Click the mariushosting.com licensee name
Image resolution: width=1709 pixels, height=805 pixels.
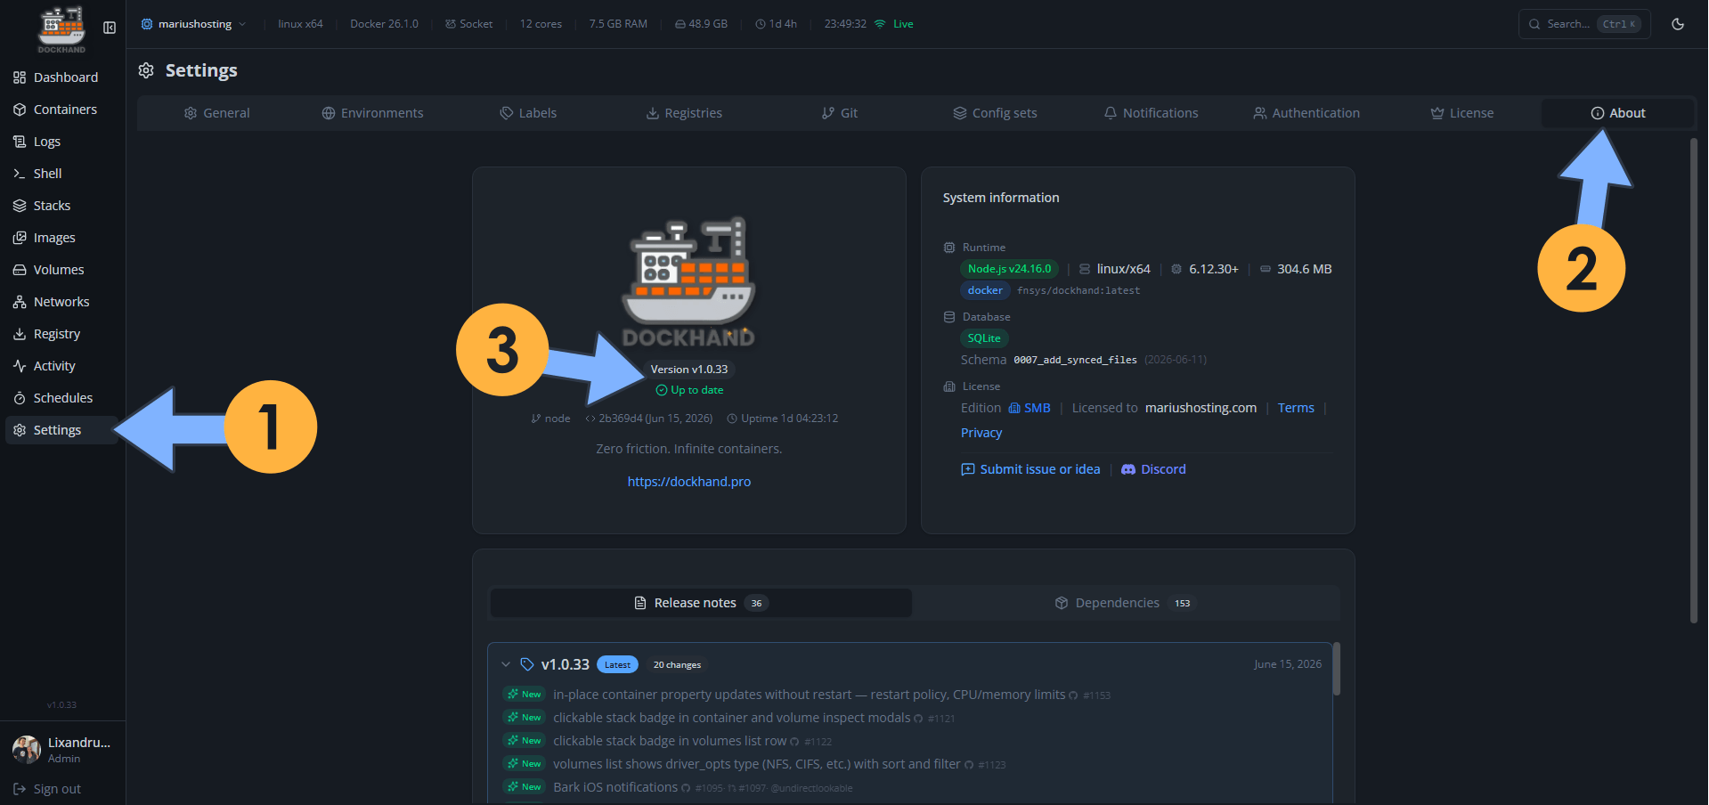pos(1200,408)
